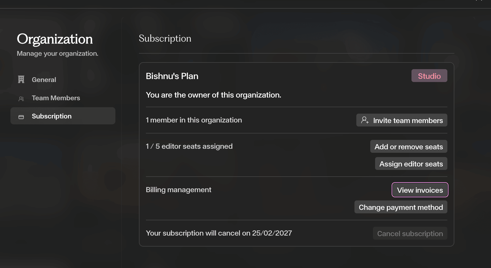Select the Subscription sidebar item
491x268 pixels.
(63, 116)
